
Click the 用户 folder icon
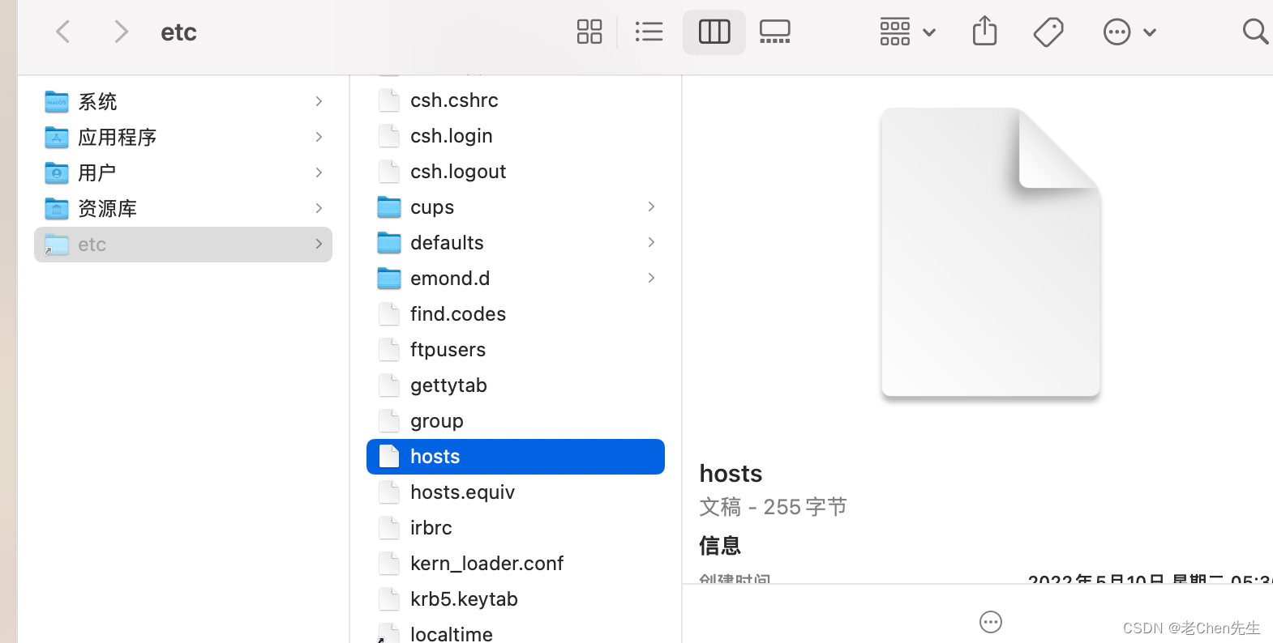click(x=57, y=172)
